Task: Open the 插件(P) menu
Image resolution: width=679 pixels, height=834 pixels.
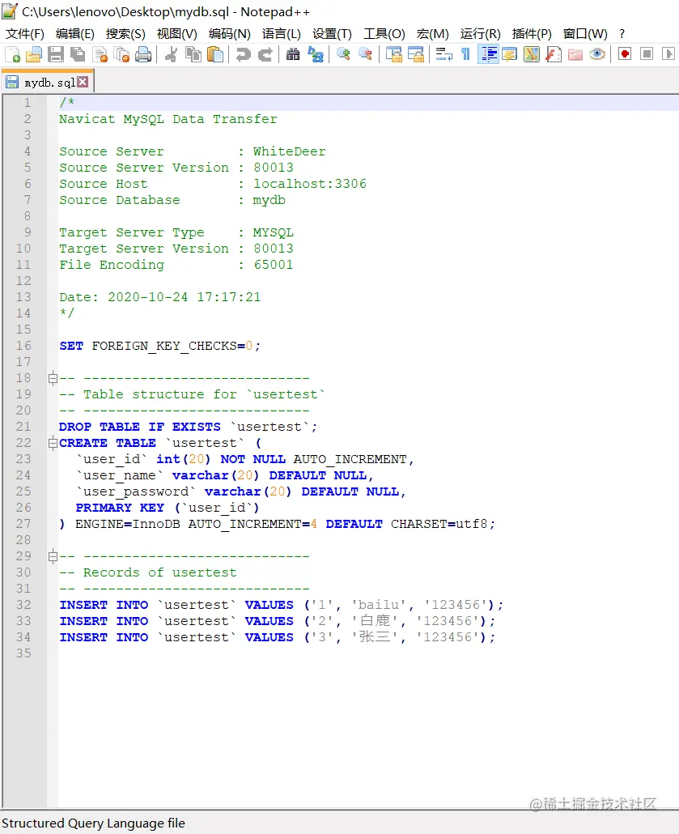Action: point(532,34)
